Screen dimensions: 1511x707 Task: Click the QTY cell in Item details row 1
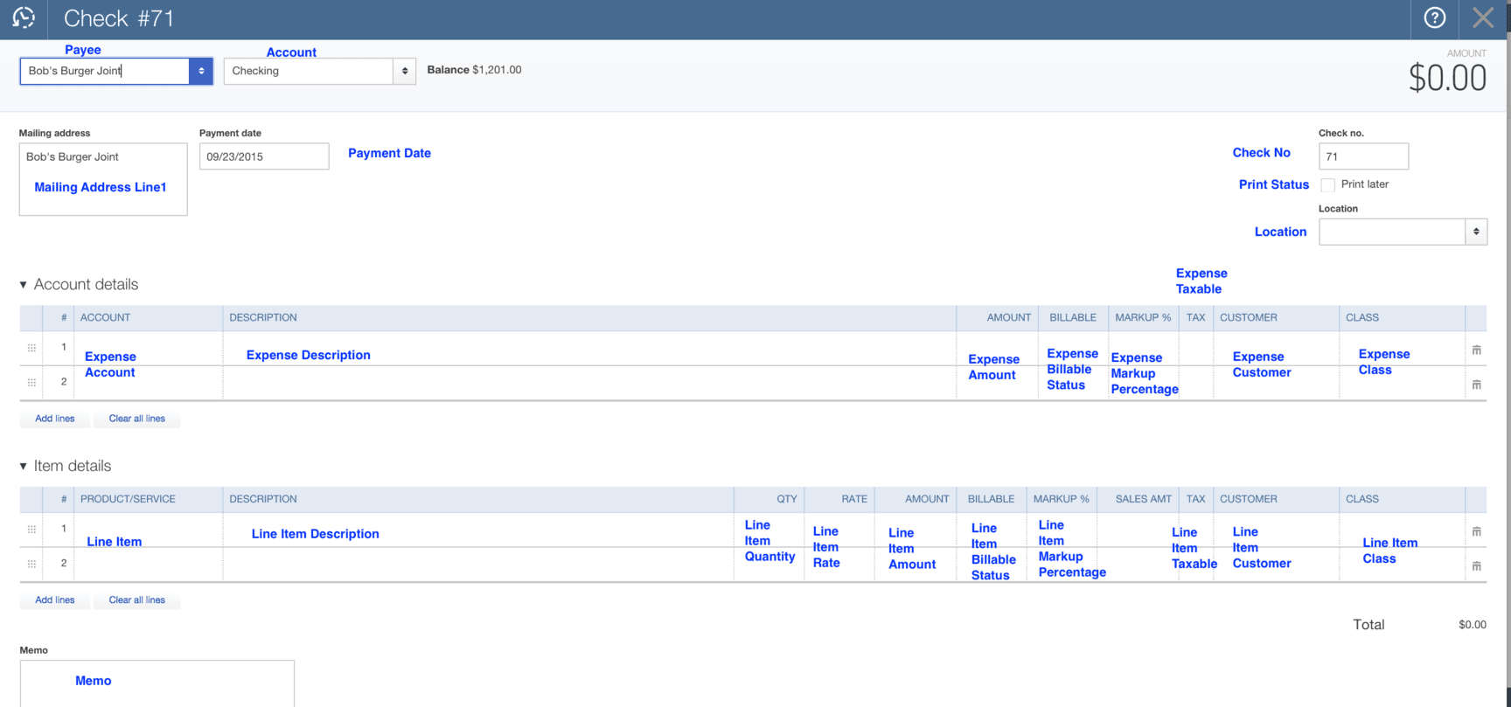coord(768,530)
